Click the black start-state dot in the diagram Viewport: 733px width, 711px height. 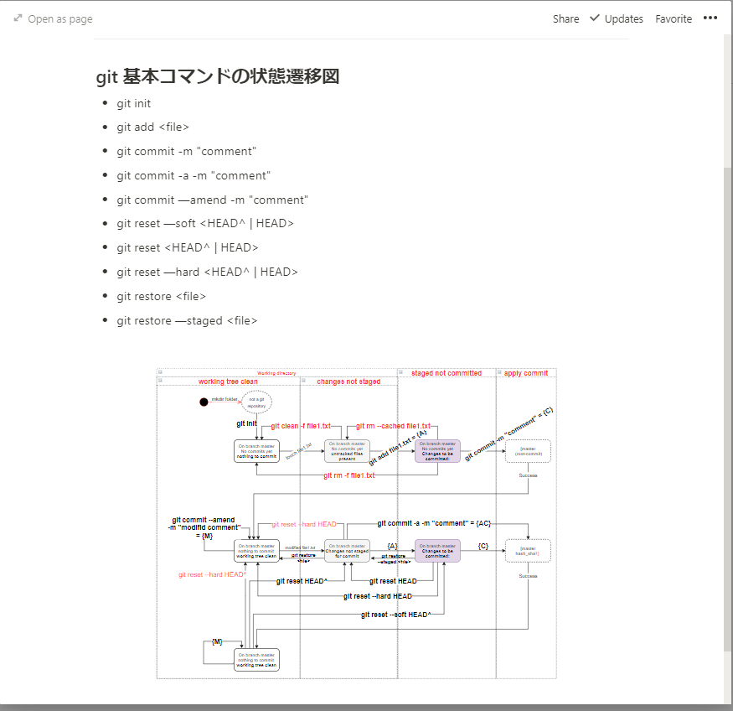point(204,401)
